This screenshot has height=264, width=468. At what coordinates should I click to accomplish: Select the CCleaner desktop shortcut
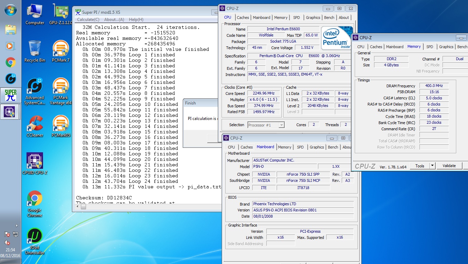click(35, 126)
